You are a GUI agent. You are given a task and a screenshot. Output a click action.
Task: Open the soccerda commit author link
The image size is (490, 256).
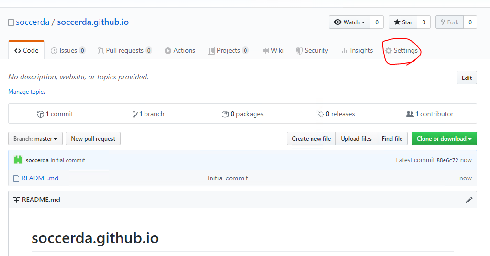pos(37,160)
